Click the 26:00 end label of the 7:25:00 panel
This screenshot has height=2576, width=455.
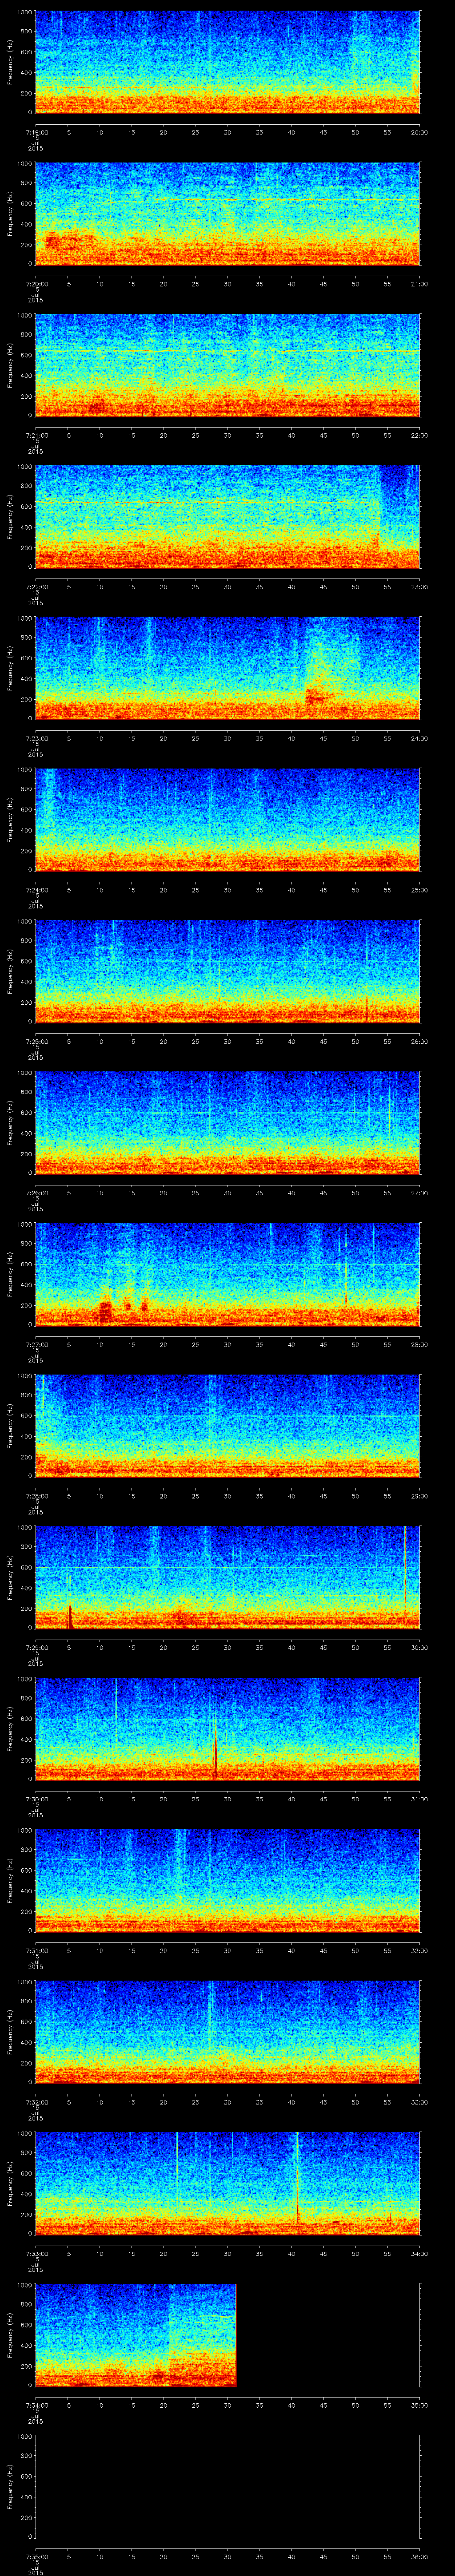click(x=419, y=1041)
